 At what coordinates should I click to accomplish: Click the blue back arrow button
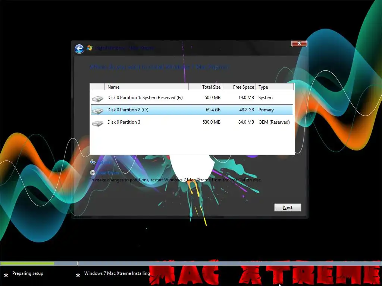click(79, 49)
